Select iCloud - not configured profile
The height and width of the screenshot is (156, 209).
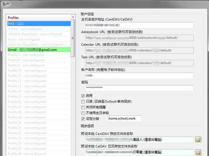tap(39, 29)
